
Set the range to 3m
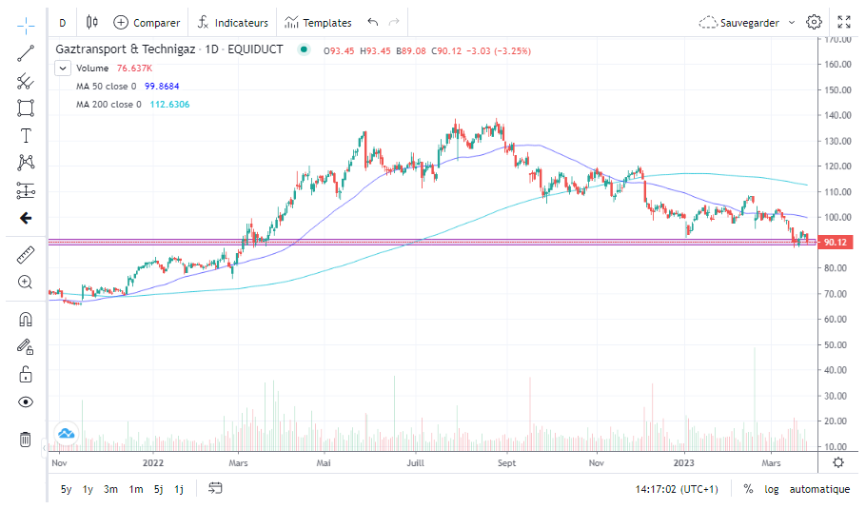(x=110, y=489)
